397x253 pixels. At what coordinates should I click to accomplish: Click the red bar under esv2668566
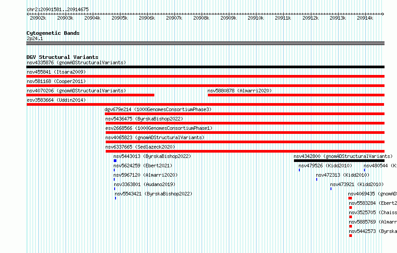coord(245,133)
